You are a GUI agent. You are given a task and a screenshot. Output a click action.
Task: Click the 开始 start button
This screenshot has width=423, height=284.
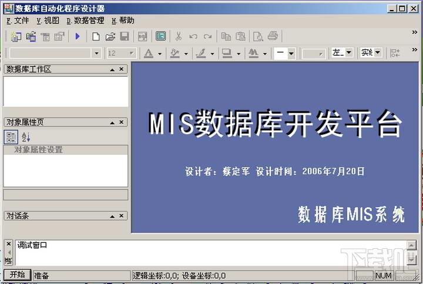point(18,275)
